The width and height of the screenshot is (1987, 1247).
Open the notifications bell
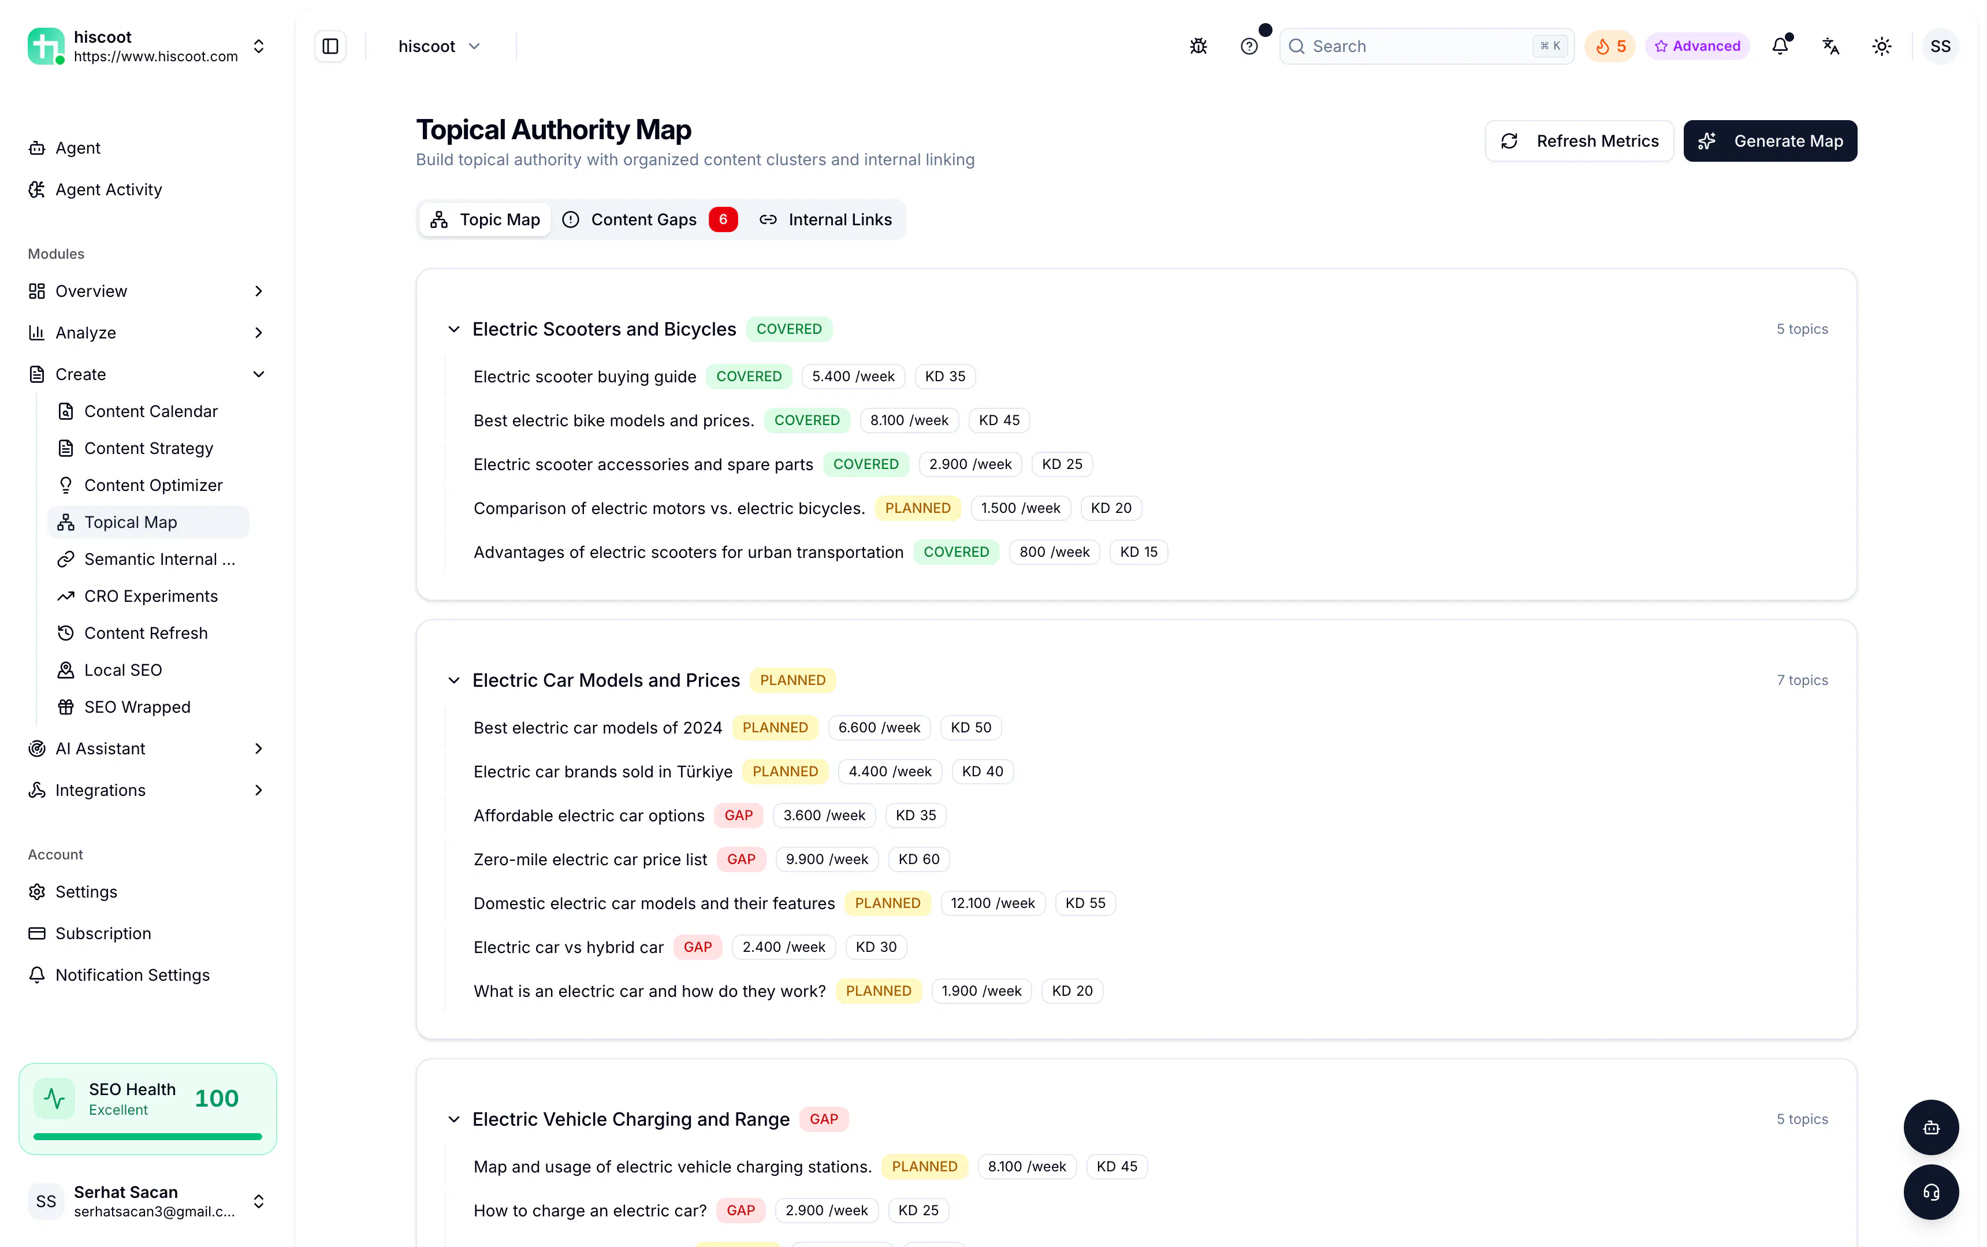(x=1780, y=46)
